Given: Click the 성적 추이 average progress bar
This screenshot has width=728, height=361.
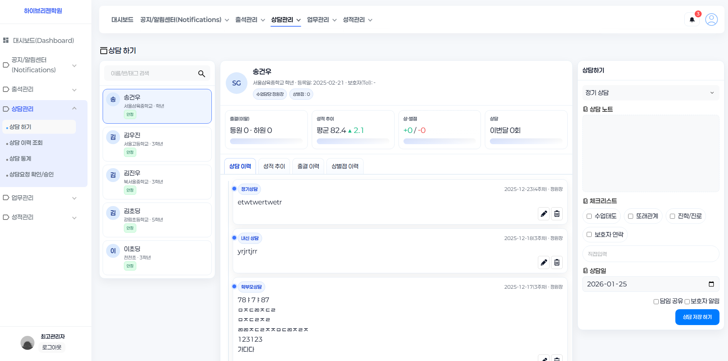Looking at the screenshot, I should click(353, 141).
